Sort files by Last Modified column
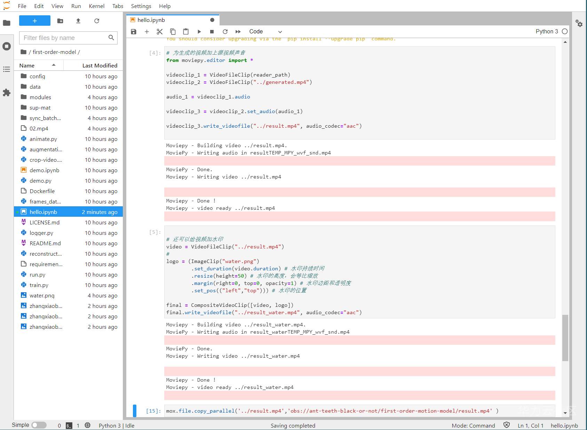 pyautogui.click(x=100, y=65)
